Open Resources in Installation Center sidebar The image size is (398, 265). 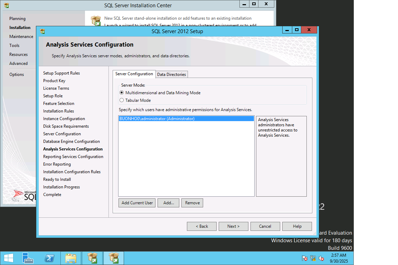[x=18, y=55]
